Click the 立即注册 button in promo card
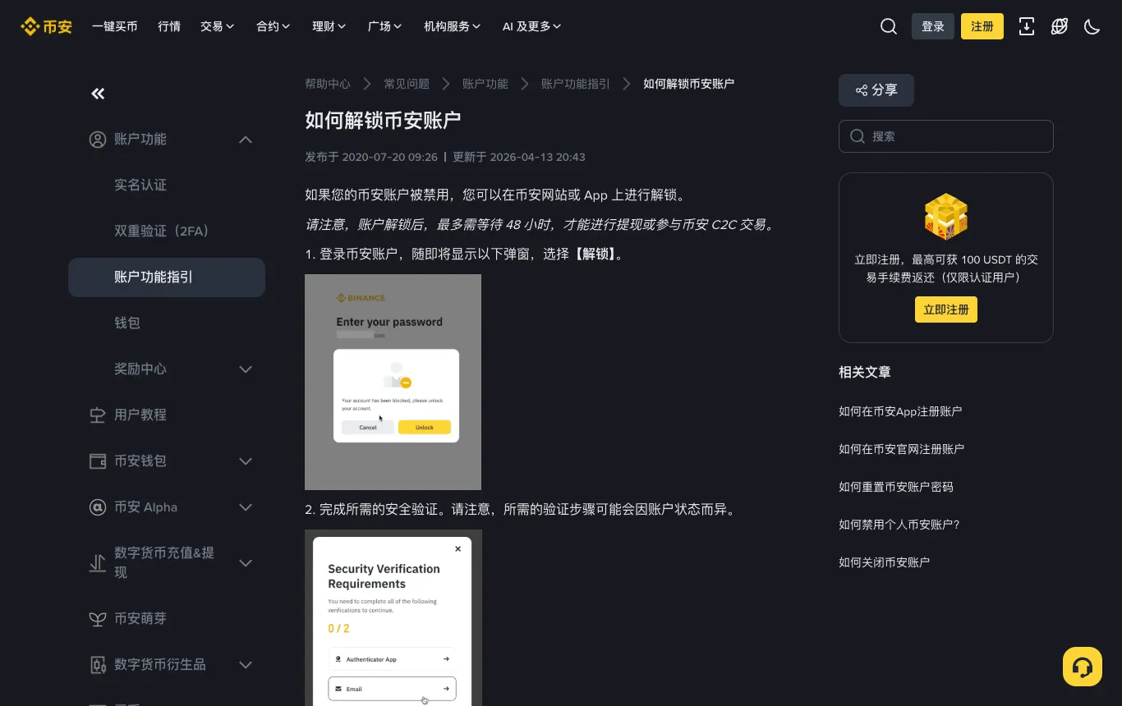The width and height of the screenshot is (1122, 706). click(x=946, y=309)
